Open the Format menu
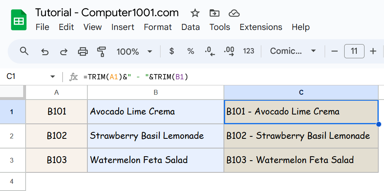Viewport: 384px width, 191px height. [x=158, y=27]
